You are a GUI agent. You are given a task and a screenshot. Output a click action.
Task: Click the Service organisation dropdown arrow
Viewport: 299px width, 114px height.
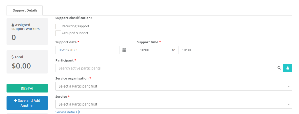coord(289,86)
